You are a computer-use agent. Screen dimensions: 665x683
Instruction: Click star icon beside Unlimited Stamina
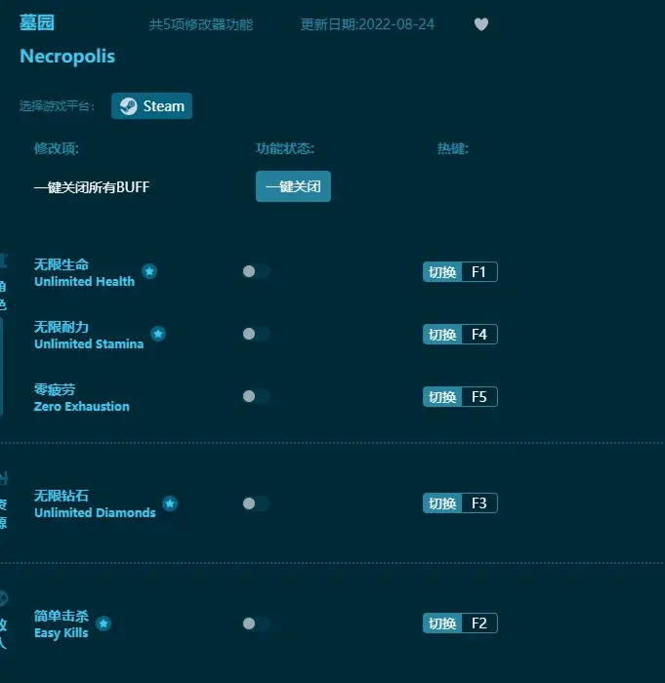click(158, 334)
